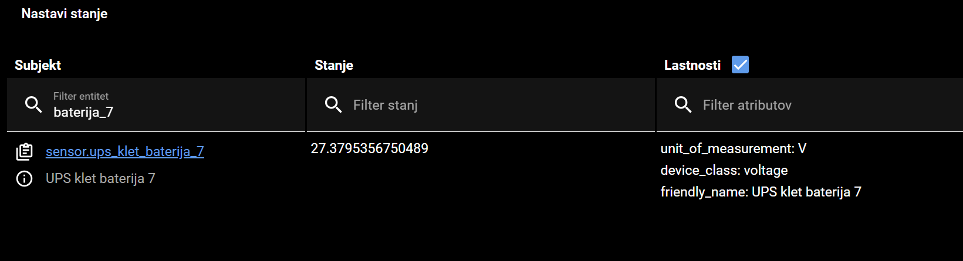The height and width of the screenshot is (261, 963).
Task: Click the magnifier icon in Filter entitet
Action: coord(33,104)
